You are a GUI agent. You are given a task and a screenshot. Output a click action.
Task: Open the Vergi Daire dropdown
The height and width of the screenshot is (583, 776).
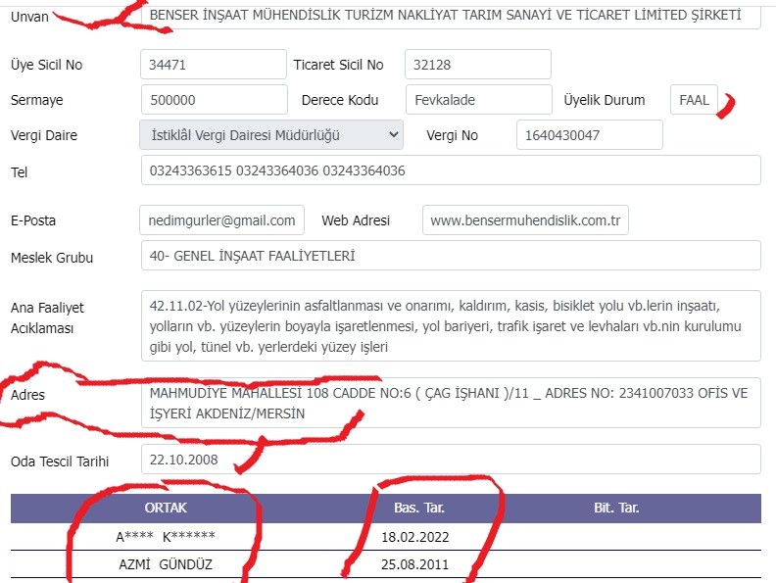pyautogui.click(x=271, y=134)
